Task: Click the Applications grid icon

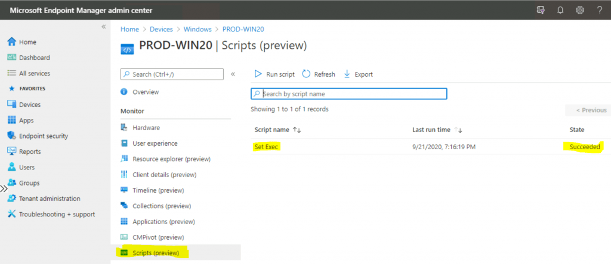Action: (x=124, y=222)
